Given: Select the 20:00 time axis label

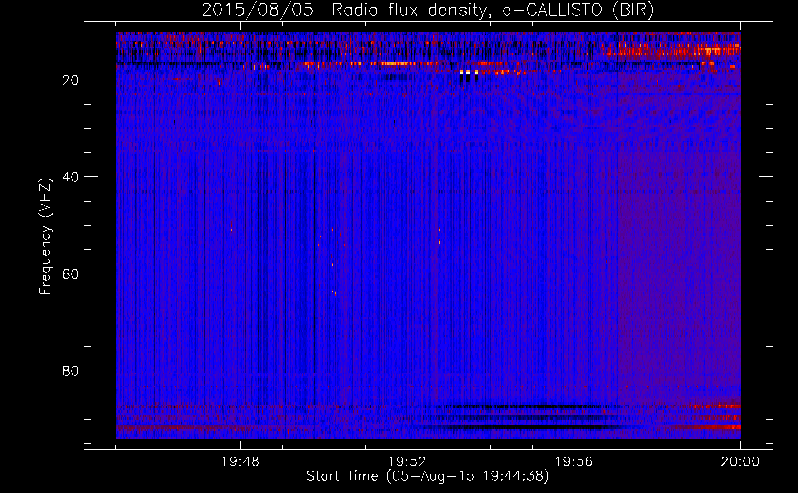Looking at the screenshot, I should [740, 462].
